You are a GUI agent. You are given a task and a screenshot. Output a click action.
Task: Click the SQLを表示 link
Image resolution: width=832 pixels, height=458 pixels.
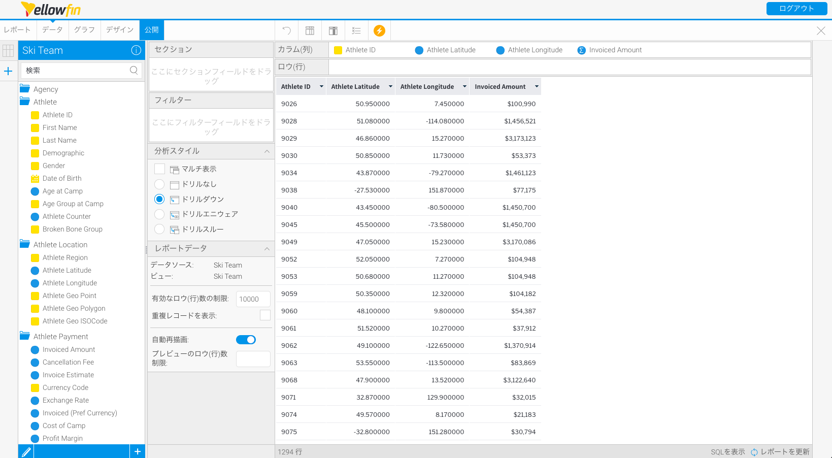tap(727, 451)
